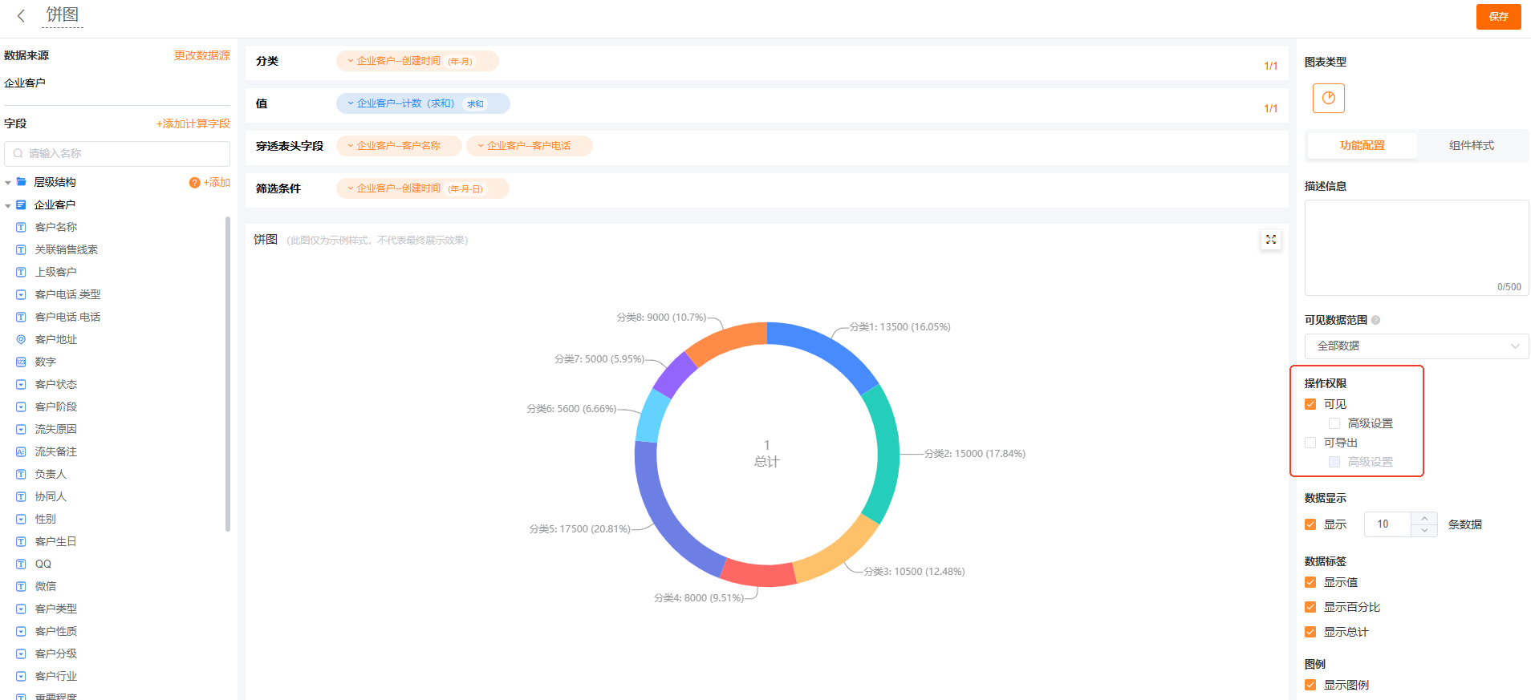Select the 功能配置 tab
Screen dimensions: 1531x700
1362,145
